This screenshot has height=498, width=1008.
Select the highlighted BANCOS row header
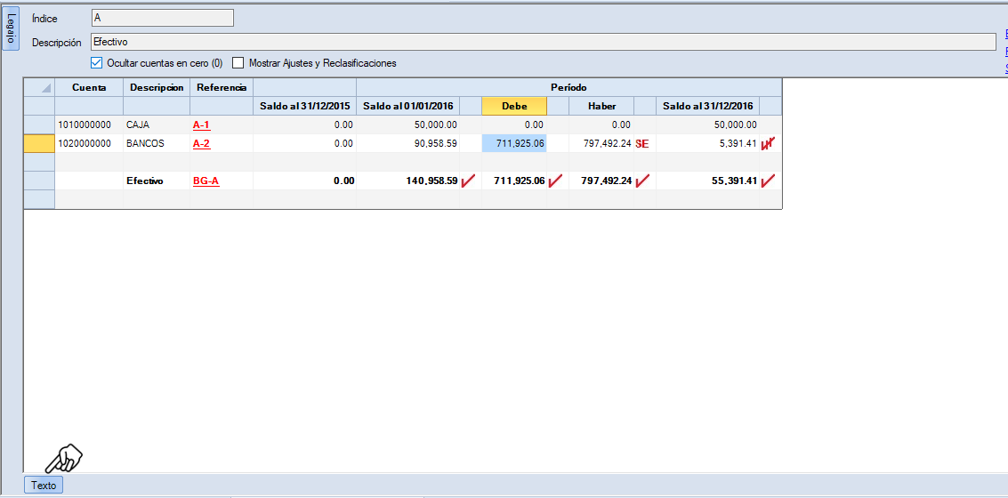[x=39, y=143]
